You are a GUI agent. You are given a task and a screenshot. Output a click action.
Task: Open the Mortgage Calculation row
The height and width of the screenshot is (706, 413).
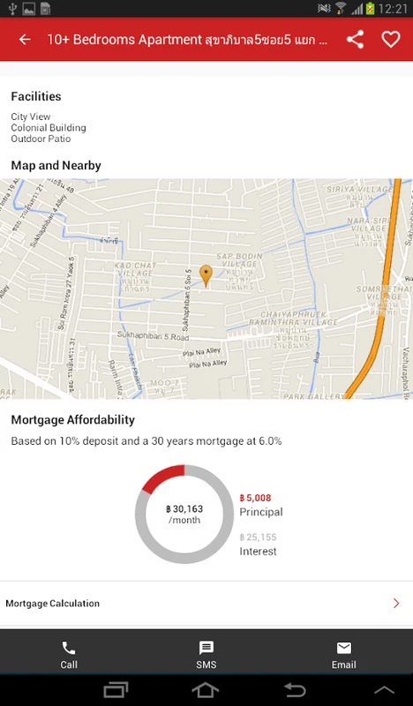pyautogui.click(x=206, y=604)
